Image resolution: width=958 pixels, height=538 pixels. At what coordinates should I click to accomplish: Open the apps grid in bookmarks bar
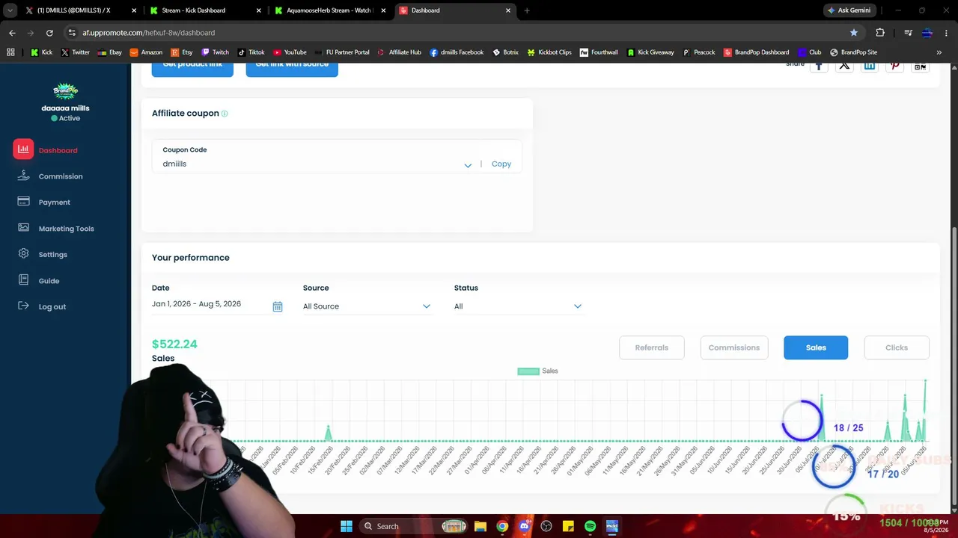click(10, 52)
